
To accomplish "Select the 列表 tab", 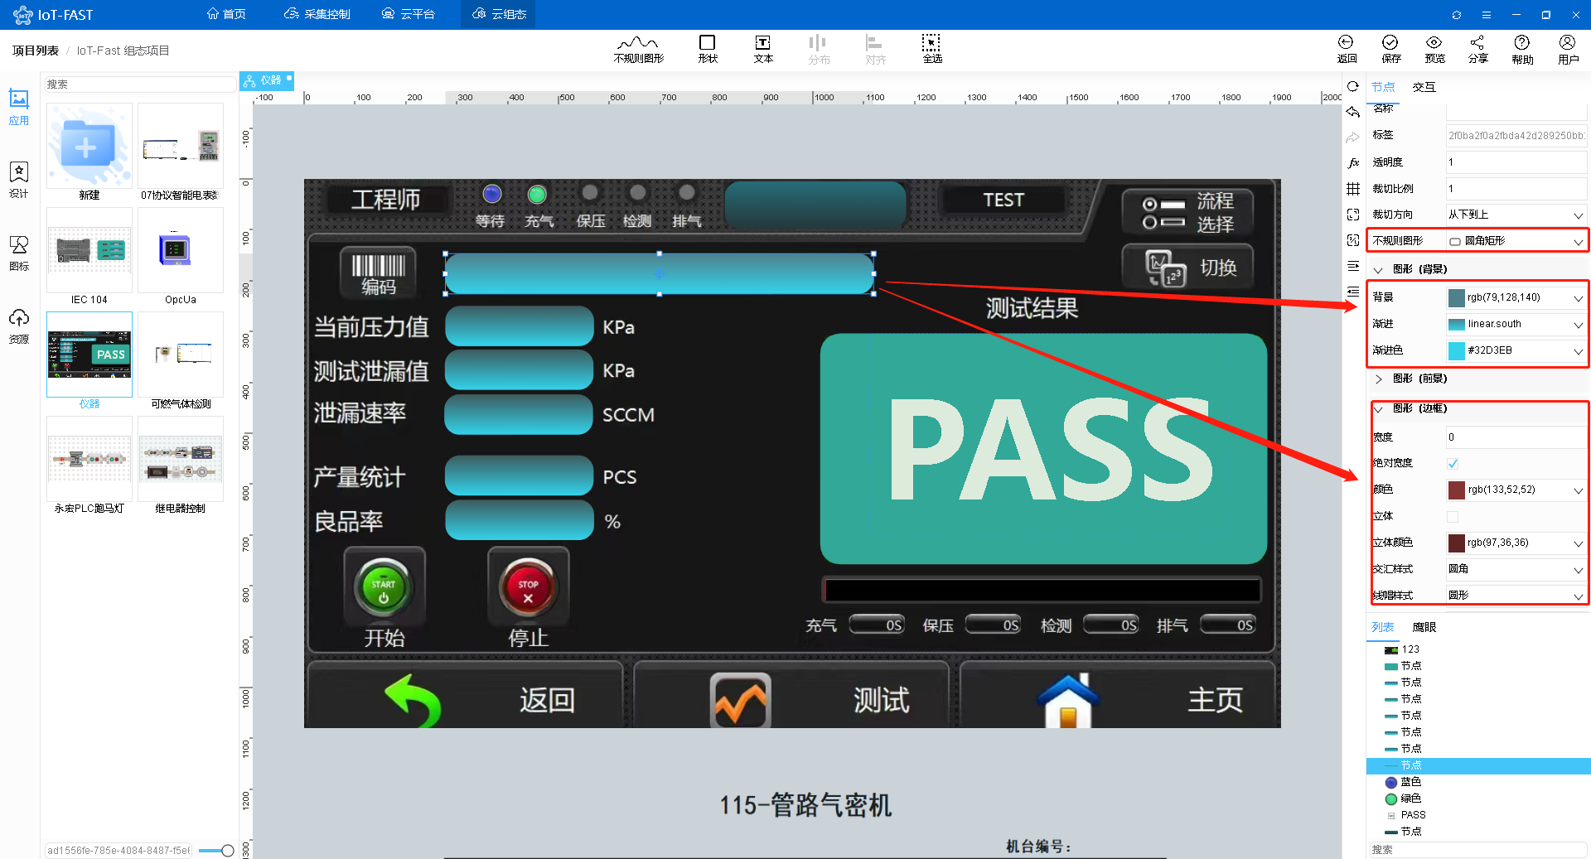I will pos(1382,627).
